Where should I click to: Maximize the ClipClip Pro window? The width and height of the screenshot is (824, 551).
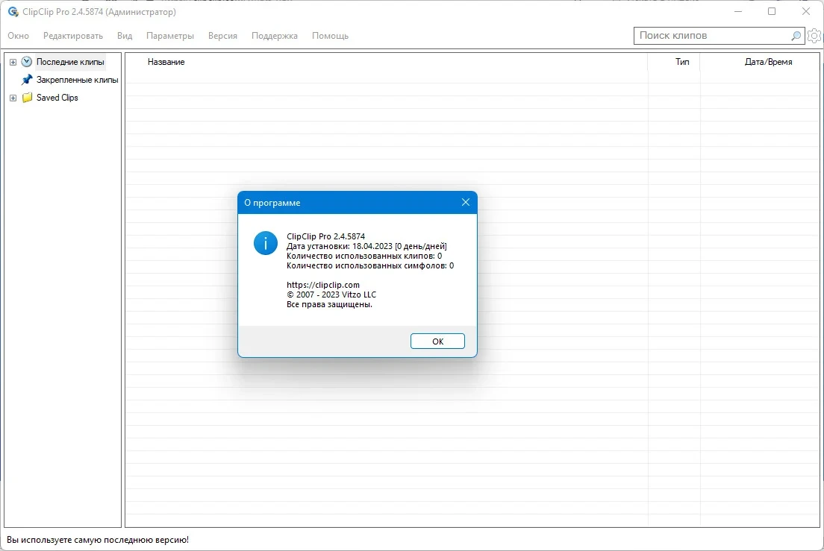point(772,11)
